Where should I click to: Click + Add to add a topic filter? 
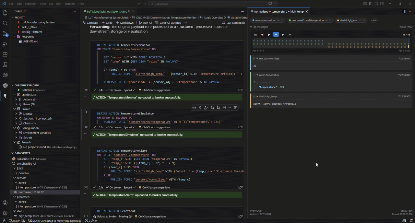click(x=374, y=20)
